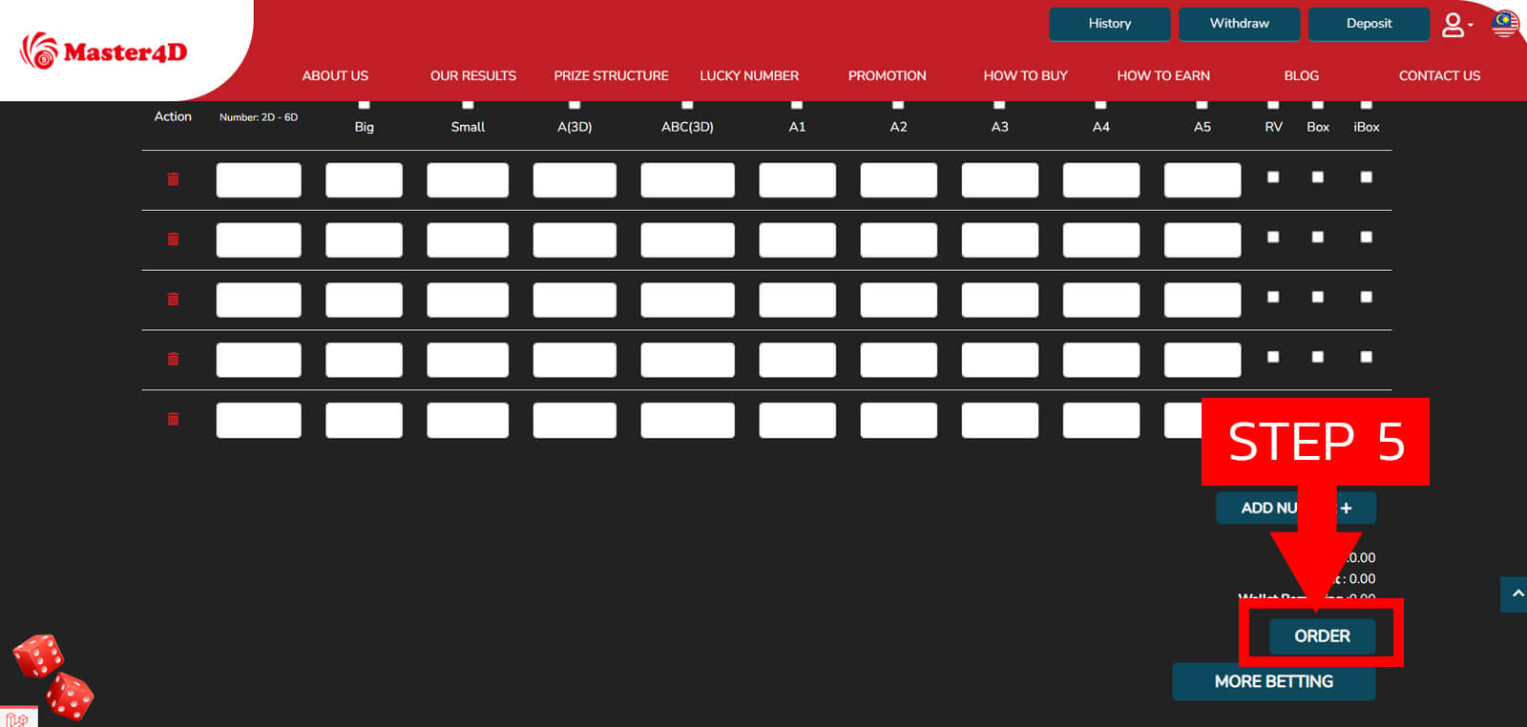The width and height of the screenshot is (1527, 727).
Task: Enable the Box checkbox in second row
Action: pyautogui.click(x=1318, y=238)
